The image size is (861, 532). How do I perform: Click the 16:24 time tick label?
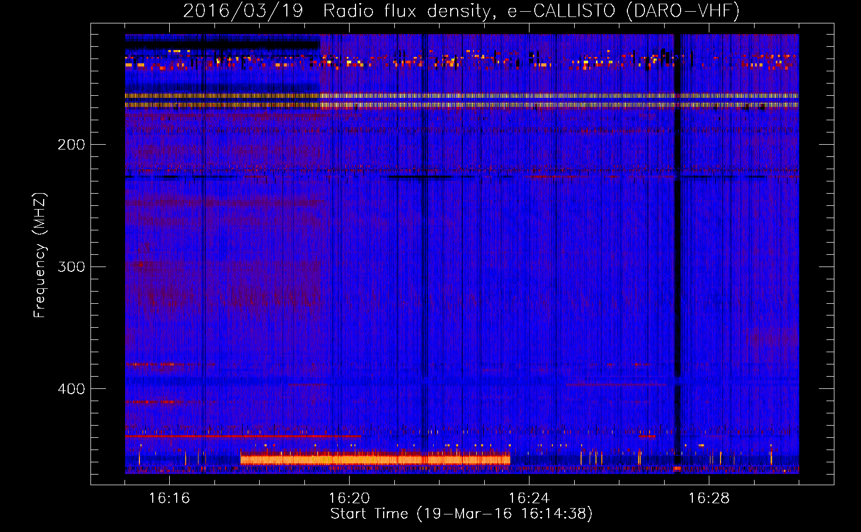(x=529, y=498)
